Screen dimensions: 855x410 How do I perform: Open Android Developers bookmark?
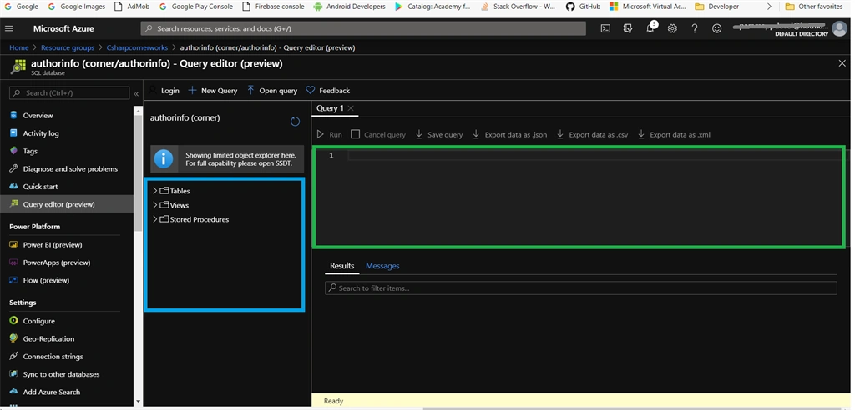tap(350, 7)
